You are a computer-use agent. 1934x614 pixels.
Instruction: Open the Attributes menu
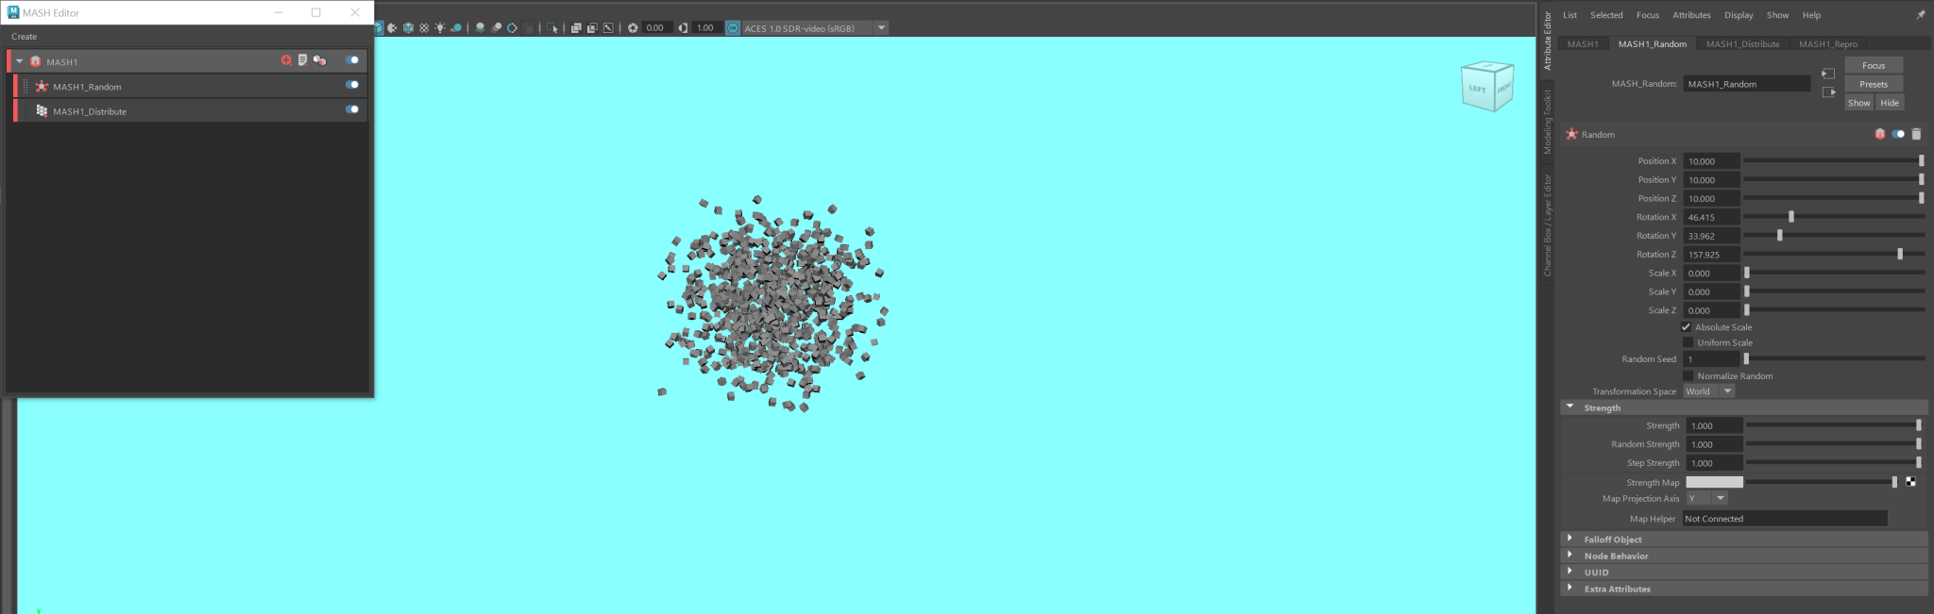(x=1691, y=15)
